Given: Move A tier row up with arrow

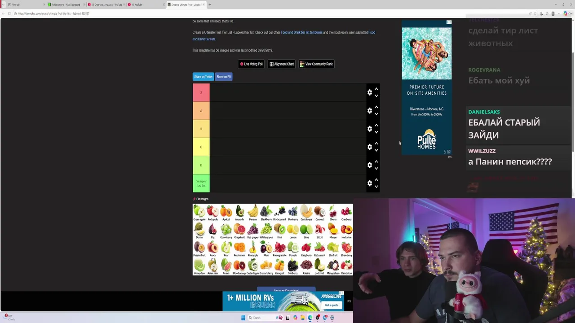Looking at the screenshot, I should pos(376,107).
